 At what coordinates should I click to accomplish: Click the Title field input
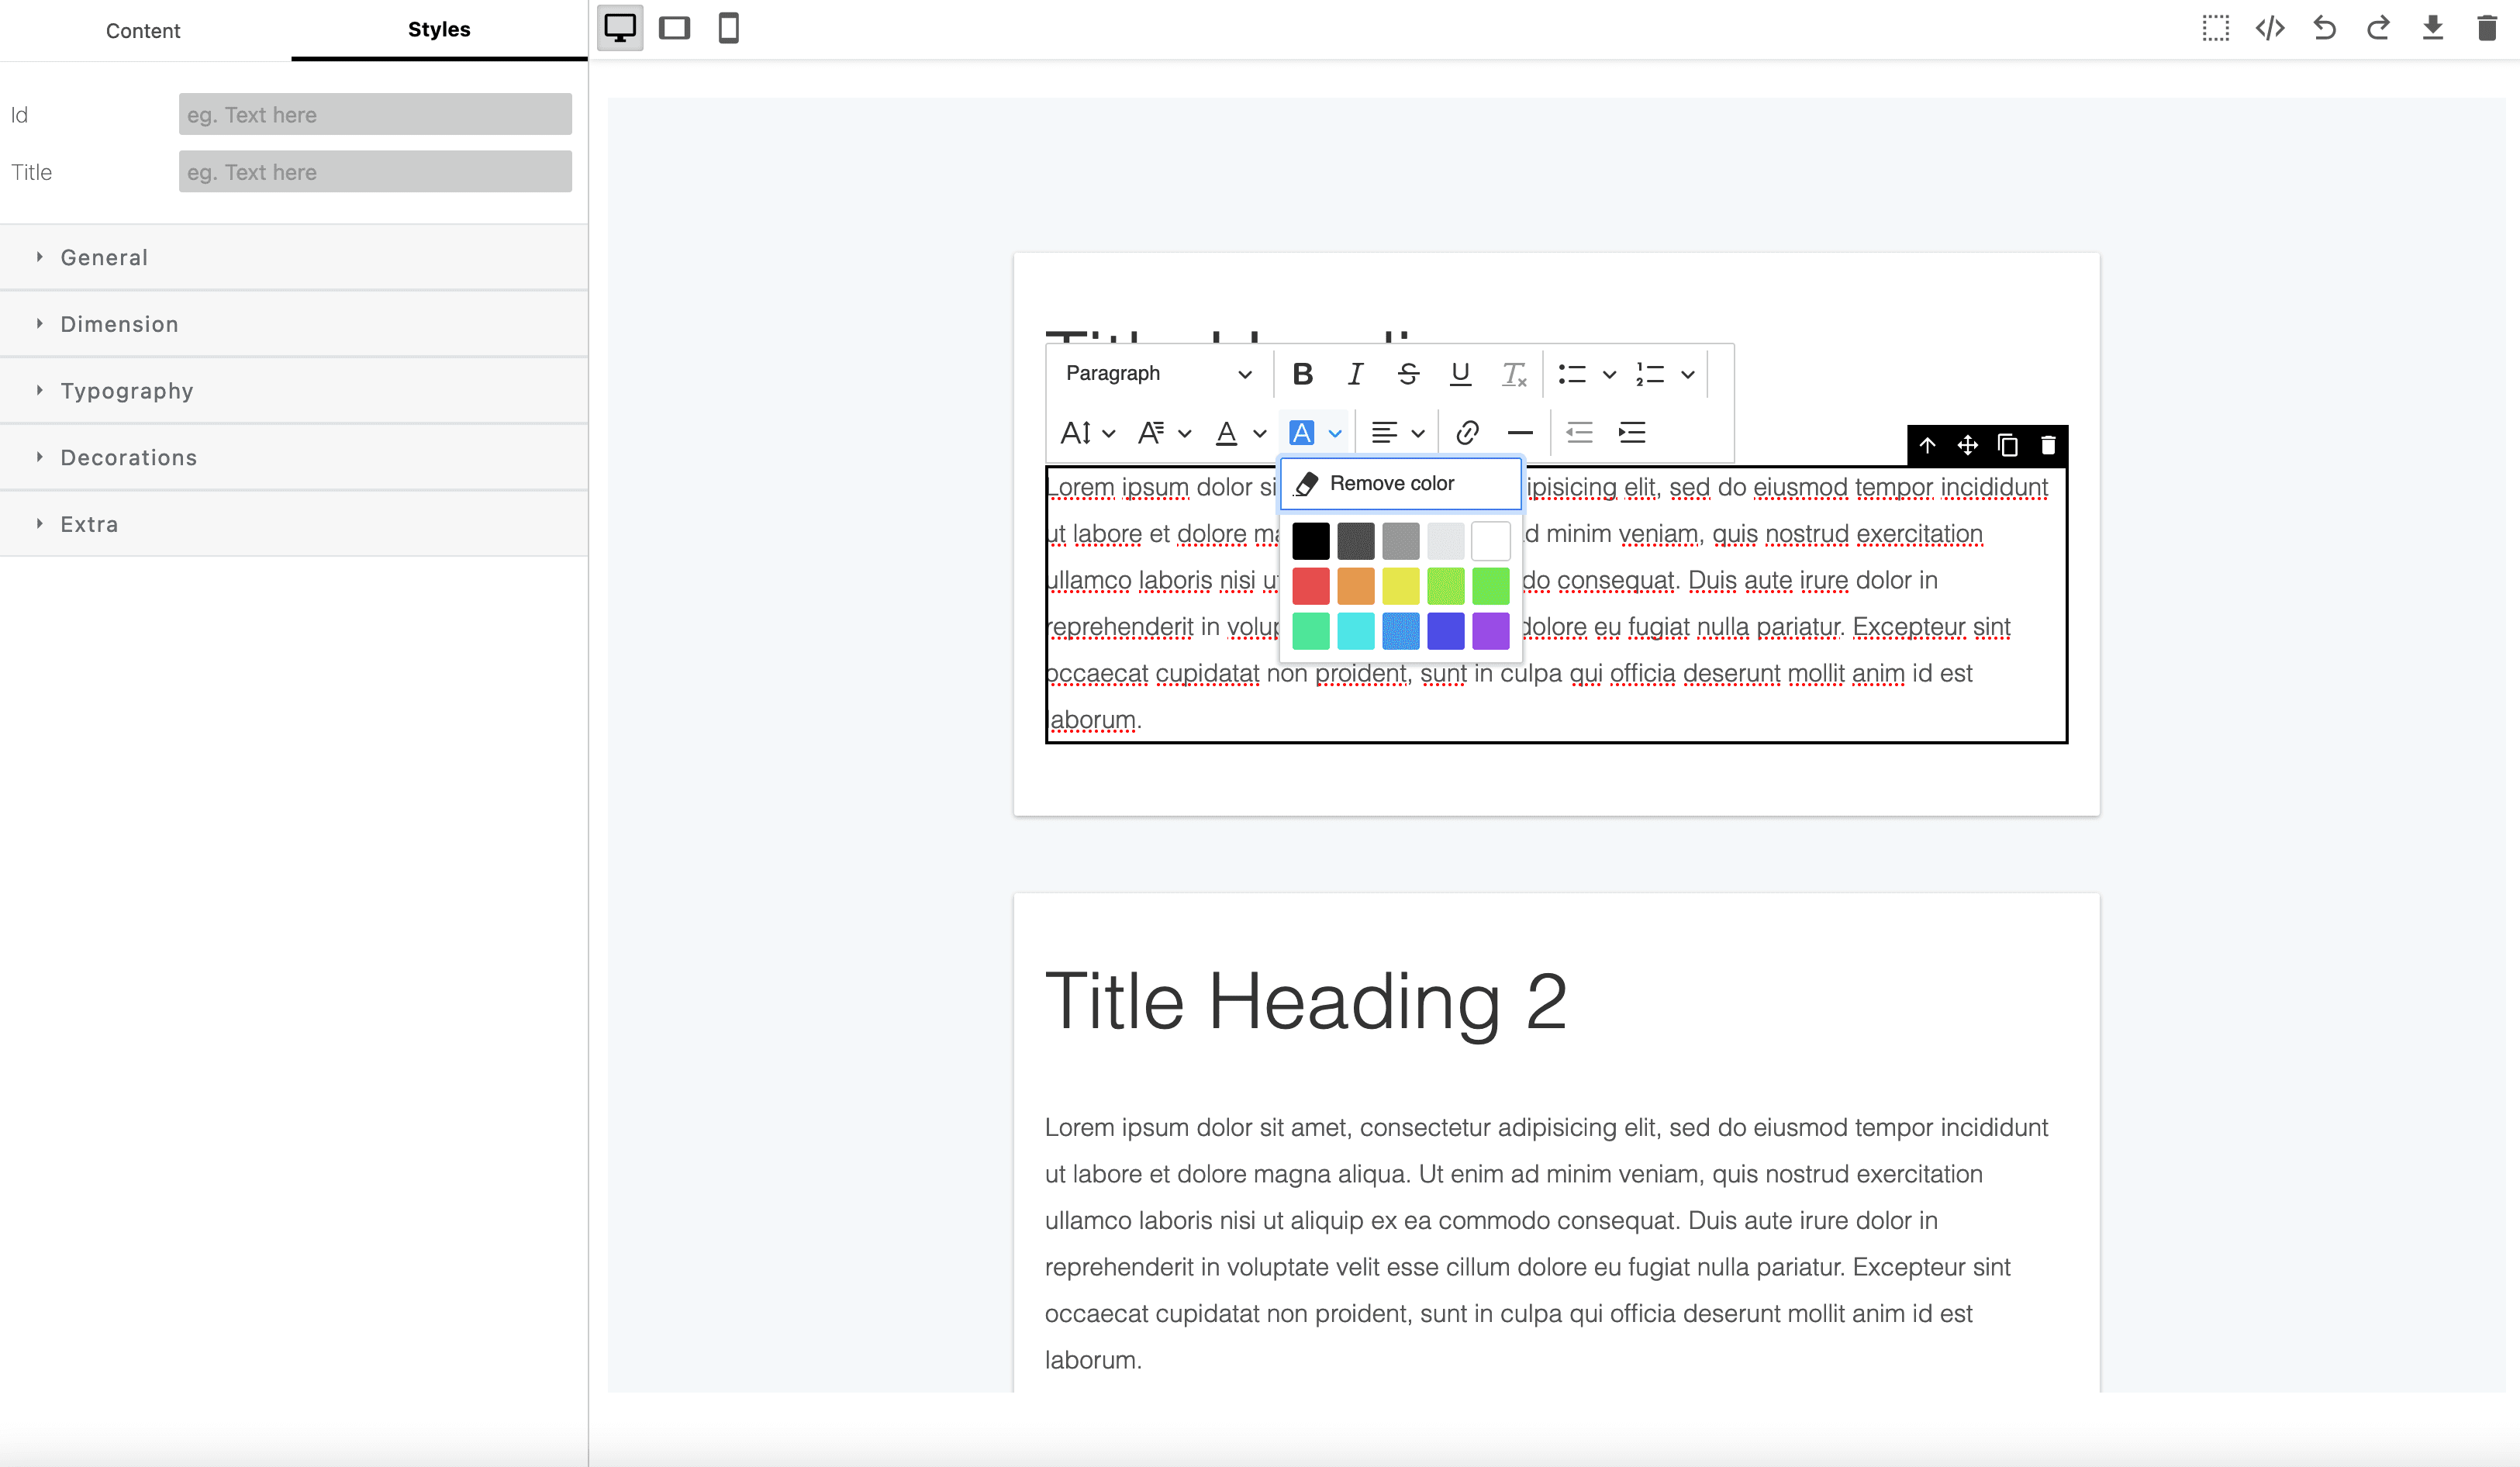tap(374, 171)
